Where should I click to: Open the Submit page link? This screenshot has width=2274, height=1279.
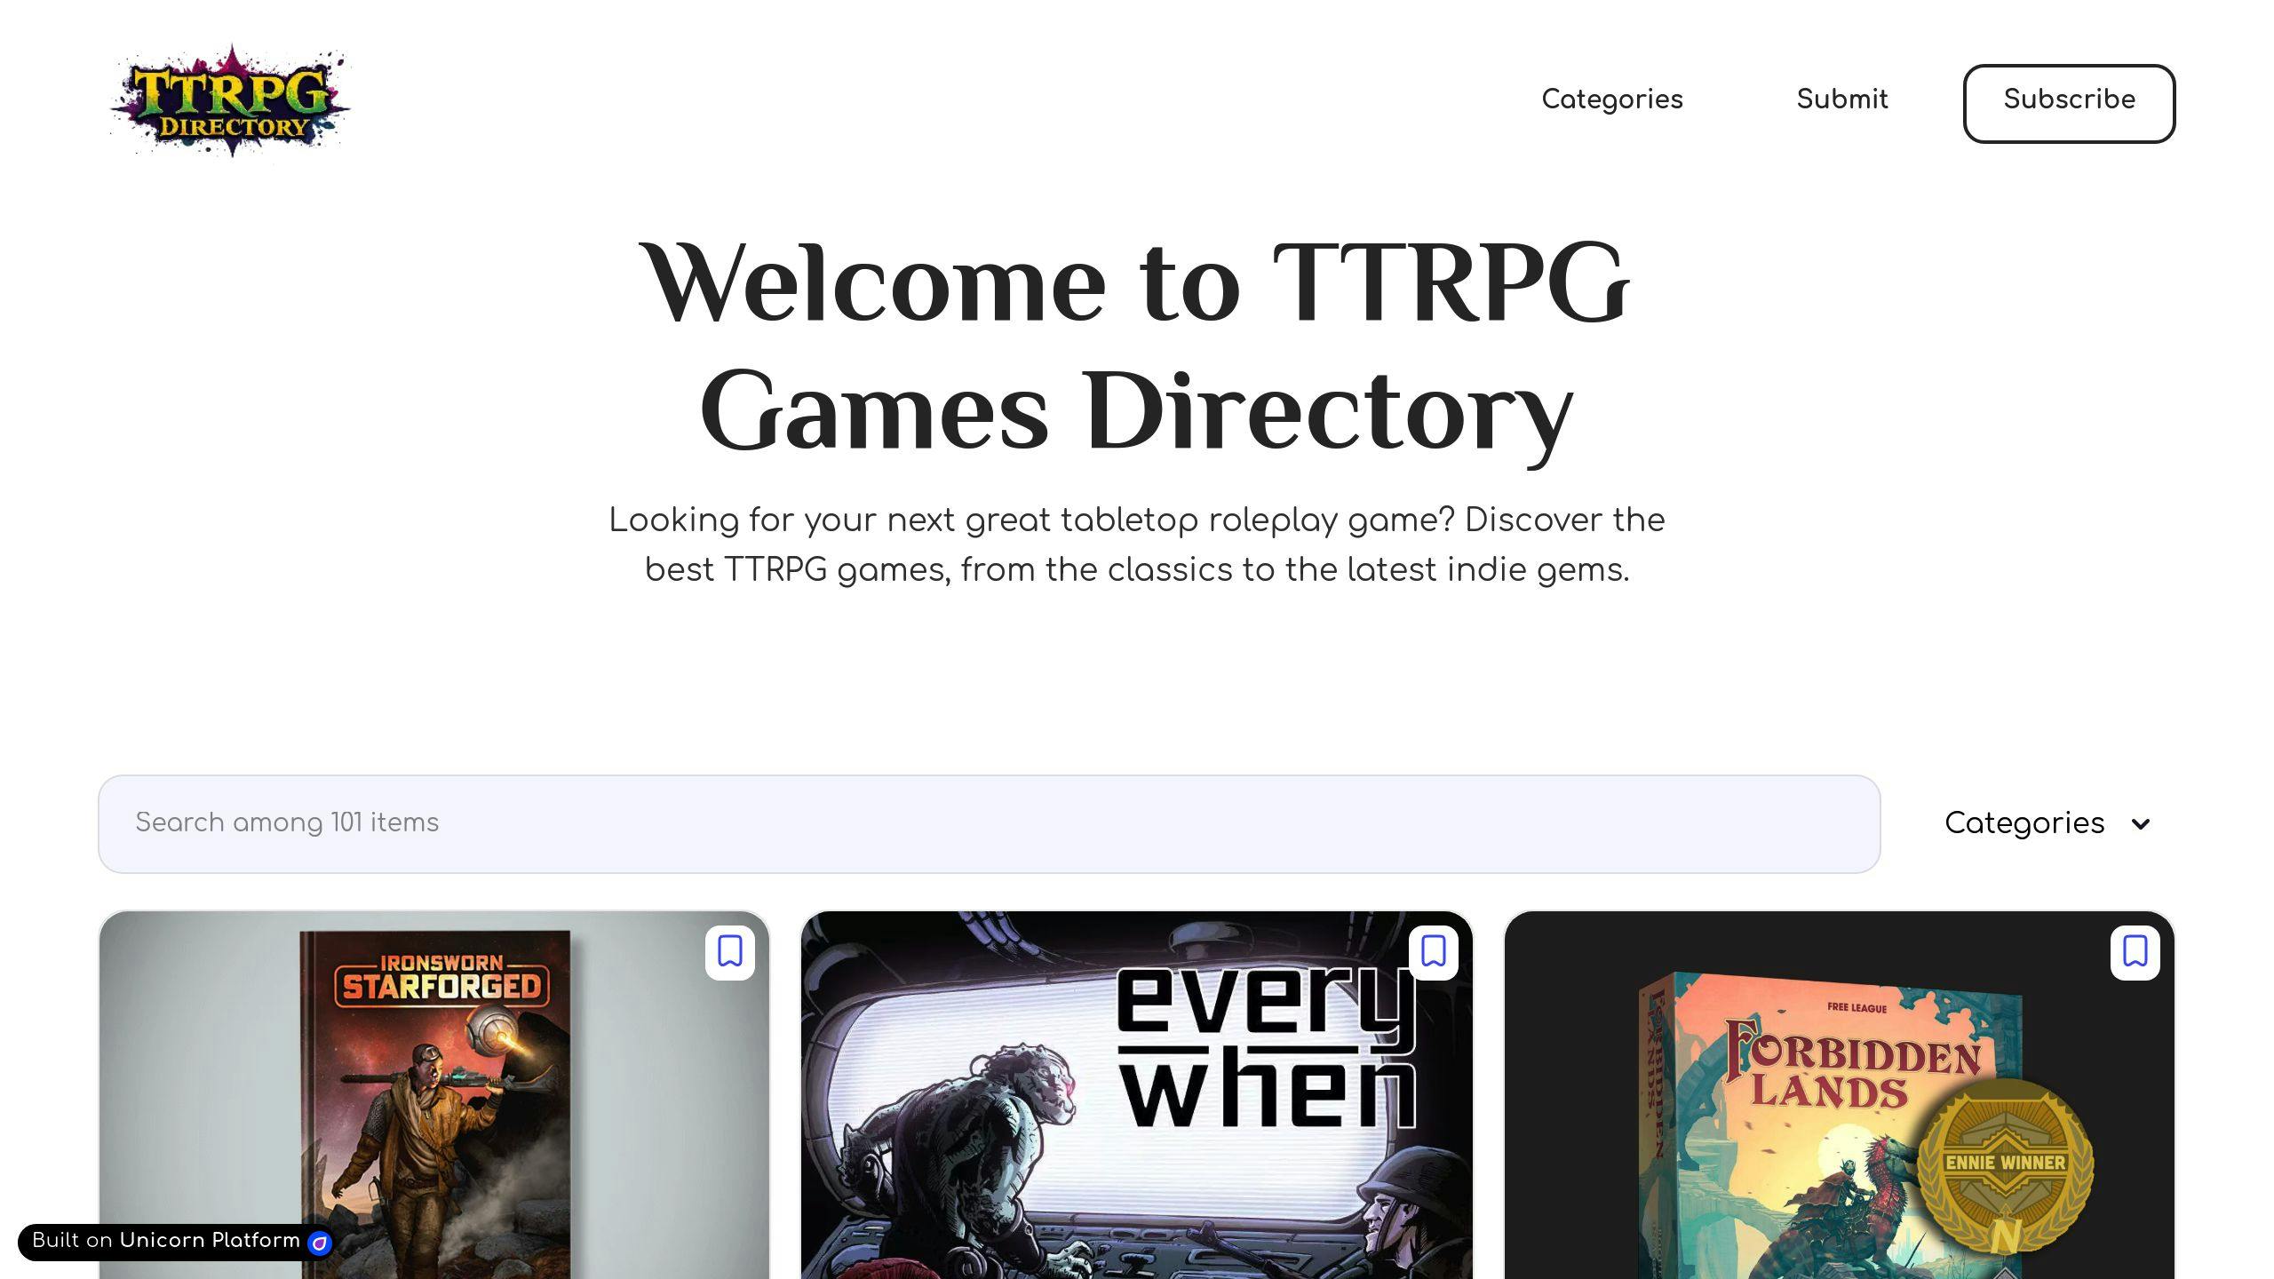(x=1842, y=99)
